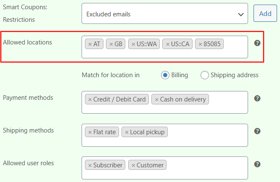Screen dimensions: 280x182
Task: Show help tooltip for Allowed user roles
Action: [x=257, y=164]
